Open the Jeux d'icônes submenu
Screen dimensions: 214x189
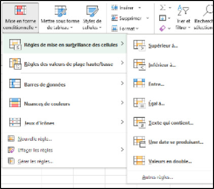coord(65,122)
